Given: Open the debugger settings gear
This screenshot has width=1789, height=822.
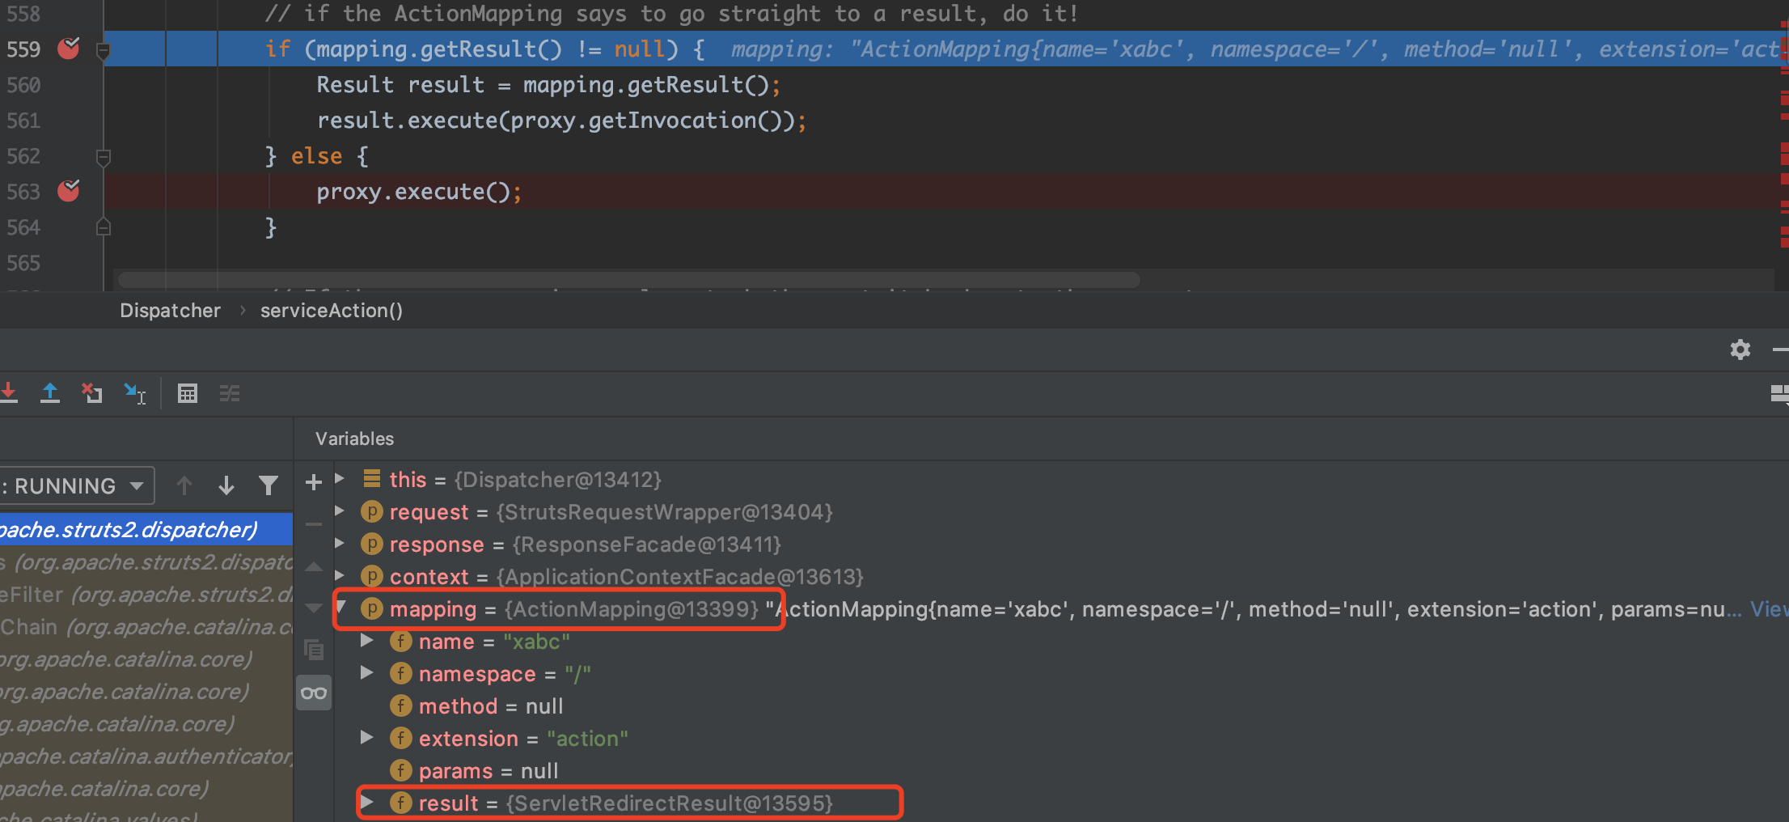Looking at the screenshot, I should point(1740,350).
